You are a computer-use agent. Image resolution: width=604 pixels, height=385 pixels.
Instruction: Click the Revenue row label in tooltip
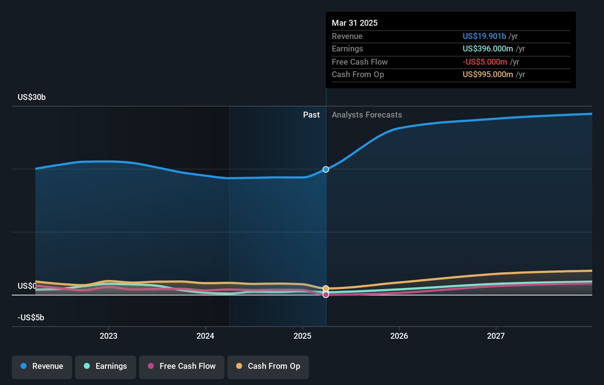point(347,36)
